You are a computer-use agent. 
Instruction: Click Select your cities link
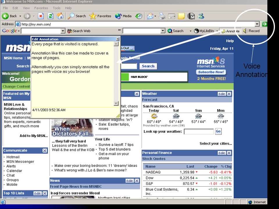tap(216, 143)
